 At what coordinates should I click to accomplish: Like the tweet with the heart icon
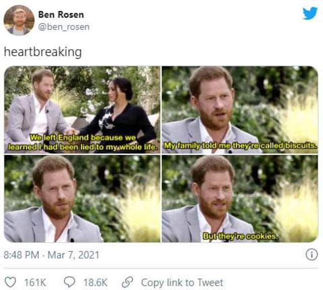click(x=10, y=282)
